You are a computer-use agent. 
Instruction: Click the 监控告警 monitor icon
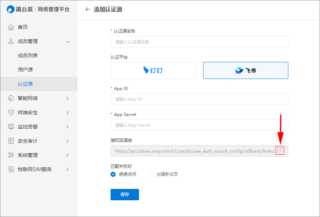[x=11, y=127]
